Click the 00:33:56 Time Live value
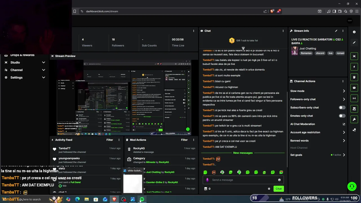 [x=178, y=39]
